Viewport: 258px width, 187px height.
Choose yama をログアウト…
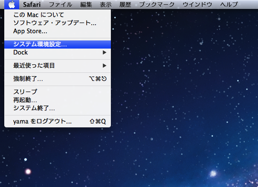point(58,121)
